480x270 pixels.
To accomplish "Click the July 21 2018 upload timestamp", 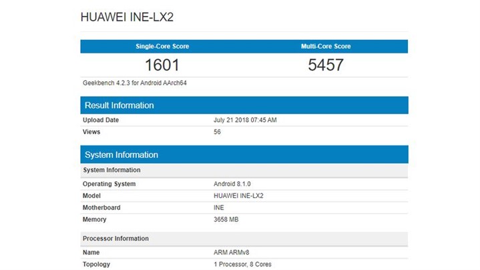I will coord(244,120).
